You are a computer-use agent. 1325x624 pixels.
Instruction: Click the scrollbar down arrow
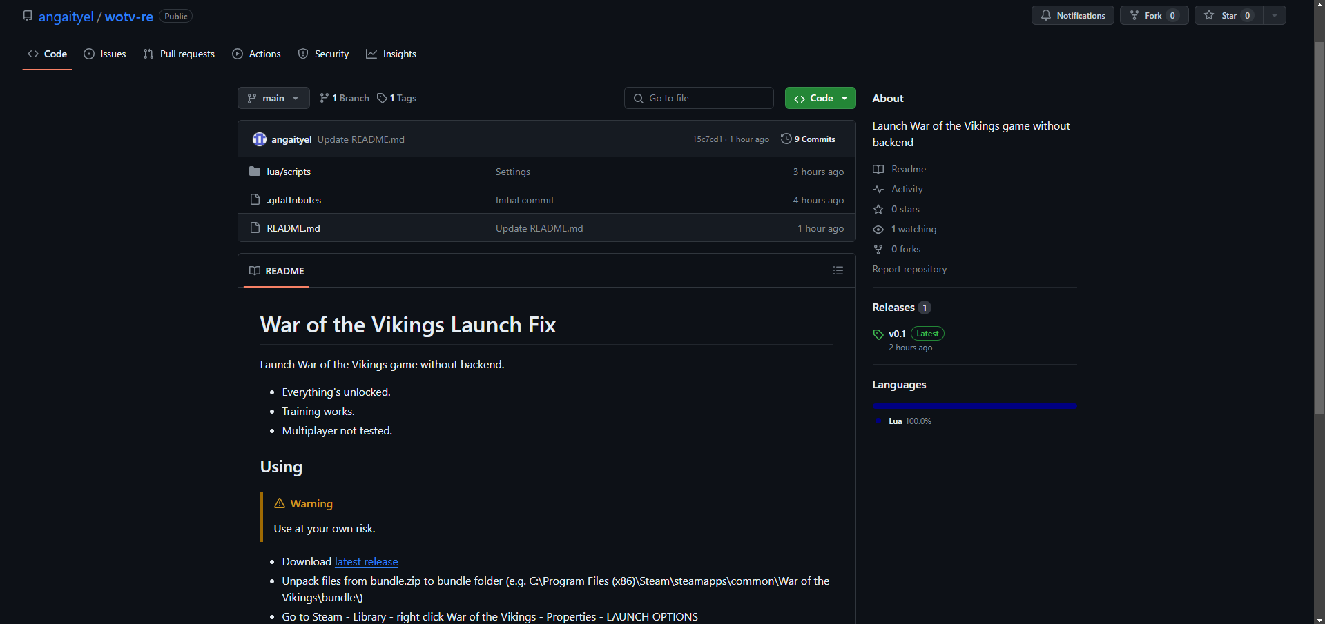[1319, 618]
